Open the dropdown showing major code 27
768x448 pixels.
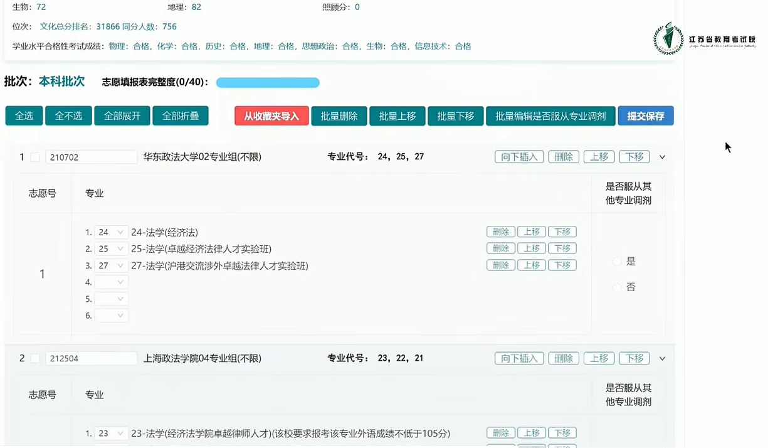pyautogui.click(x=111, y=265)
